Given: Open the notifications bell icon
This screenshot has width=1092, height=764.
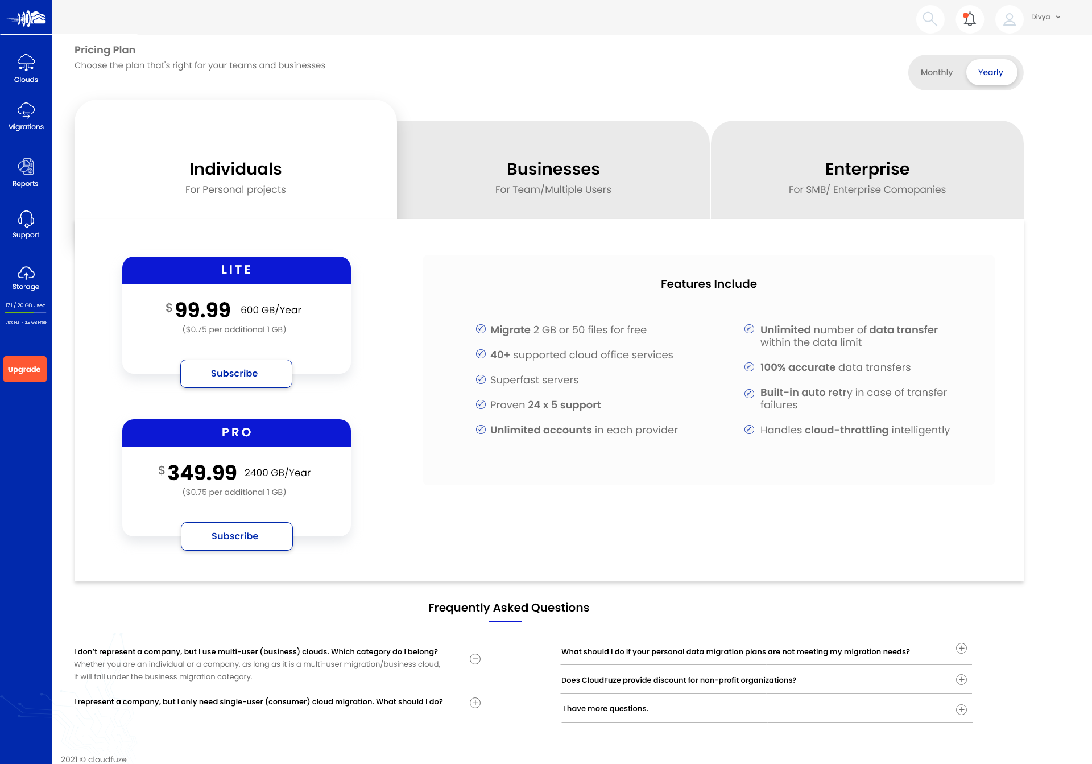Looking at the screenshot, I should pyautogui.click(x=970, y=19).
